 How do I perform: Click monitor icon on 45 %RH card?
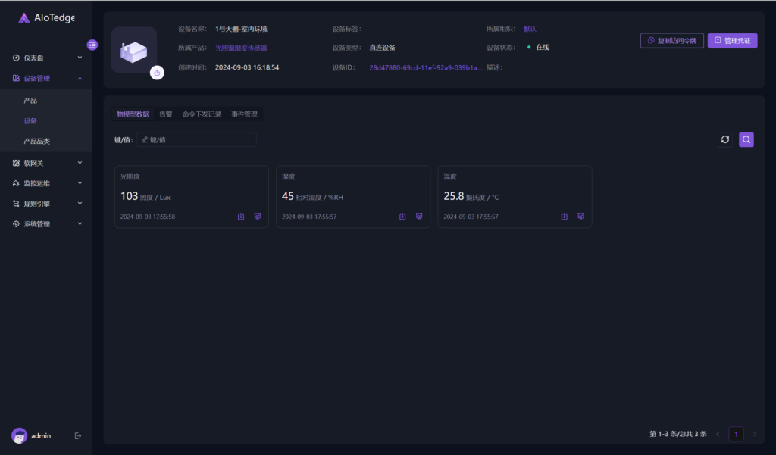(x=419, y=217)
